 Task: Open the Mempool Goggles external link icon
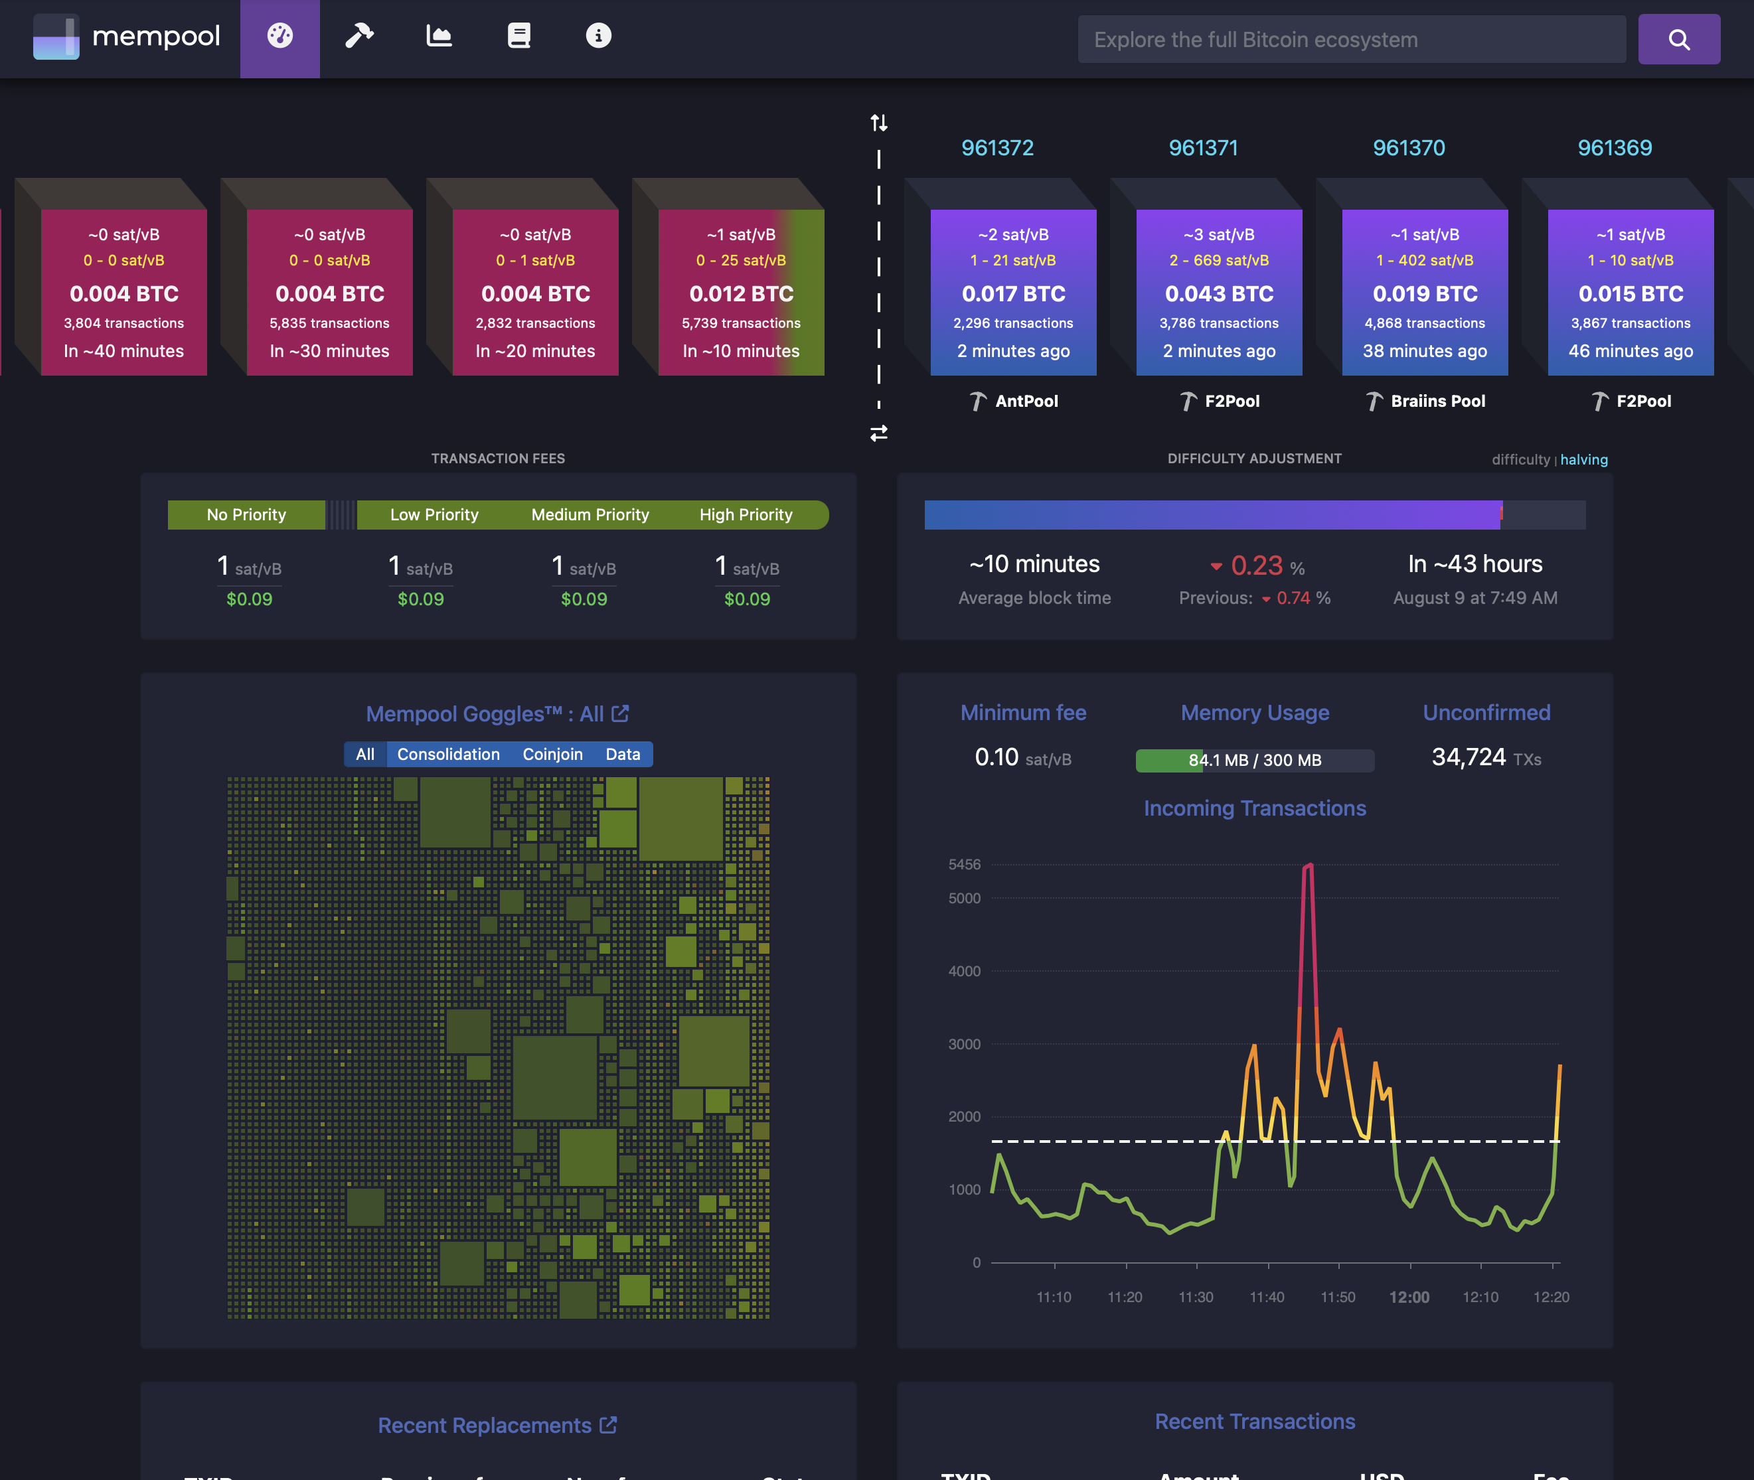pyautogui.click(x=620, y=713)
